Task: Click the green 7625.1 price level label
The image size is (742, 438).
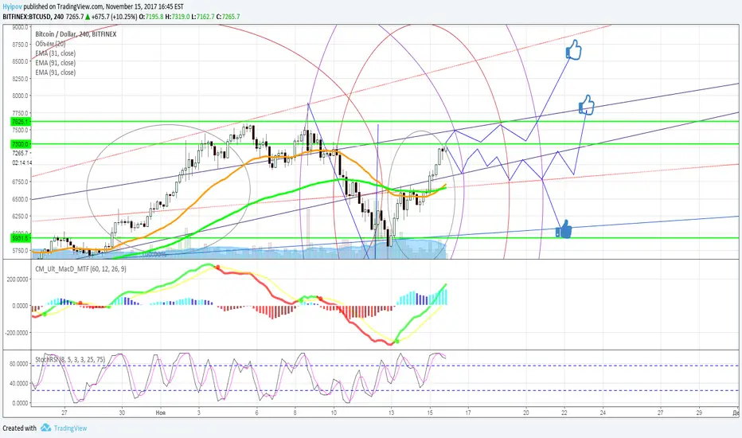Action: pos(21,122)
